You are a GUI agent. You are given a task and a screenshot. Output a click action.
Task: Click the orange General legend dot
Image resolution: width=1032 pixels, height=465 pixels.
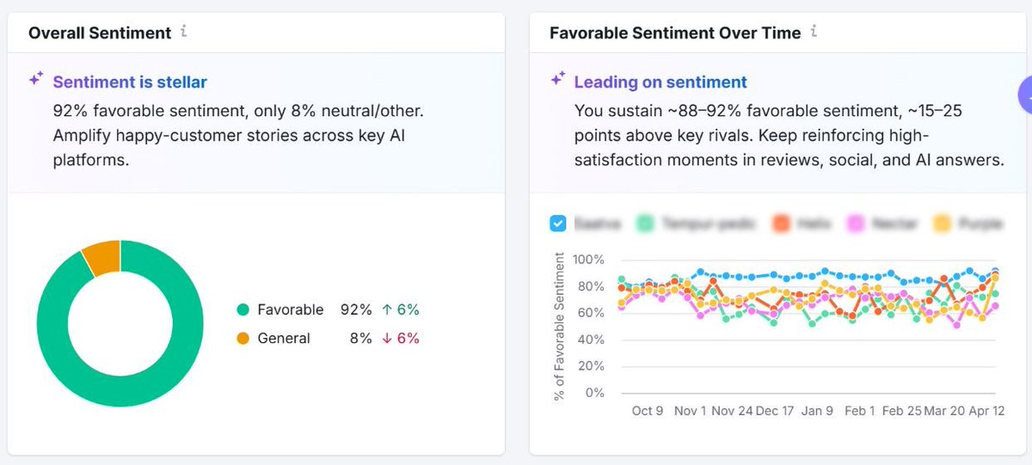243,339
